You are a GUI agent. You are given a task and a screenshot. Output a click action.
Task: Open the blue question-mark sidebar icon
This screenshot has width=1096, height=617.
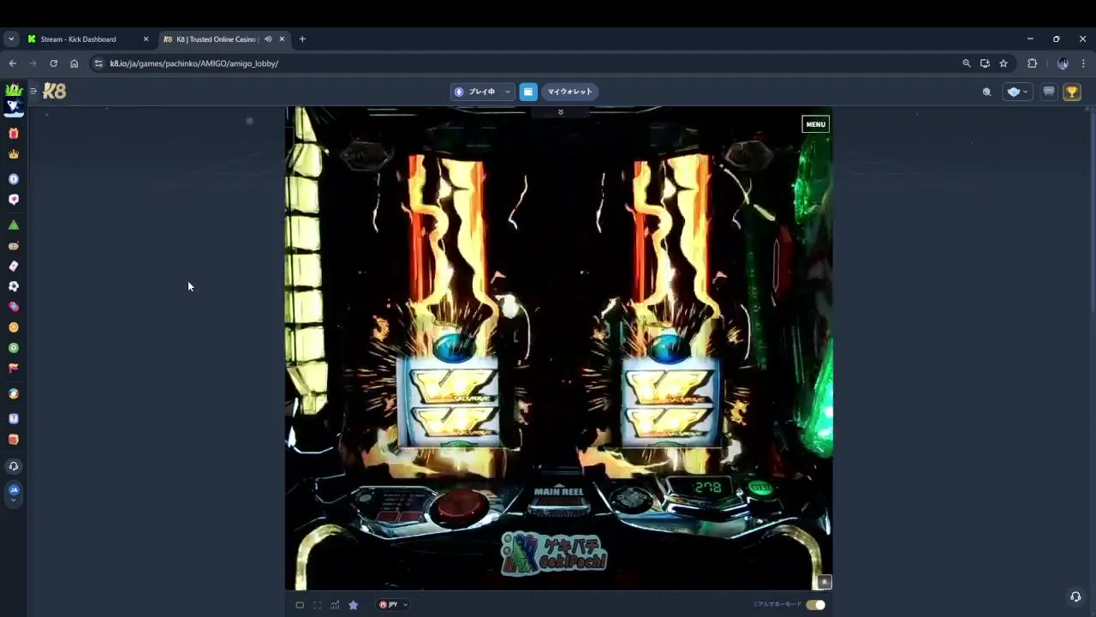14,419
